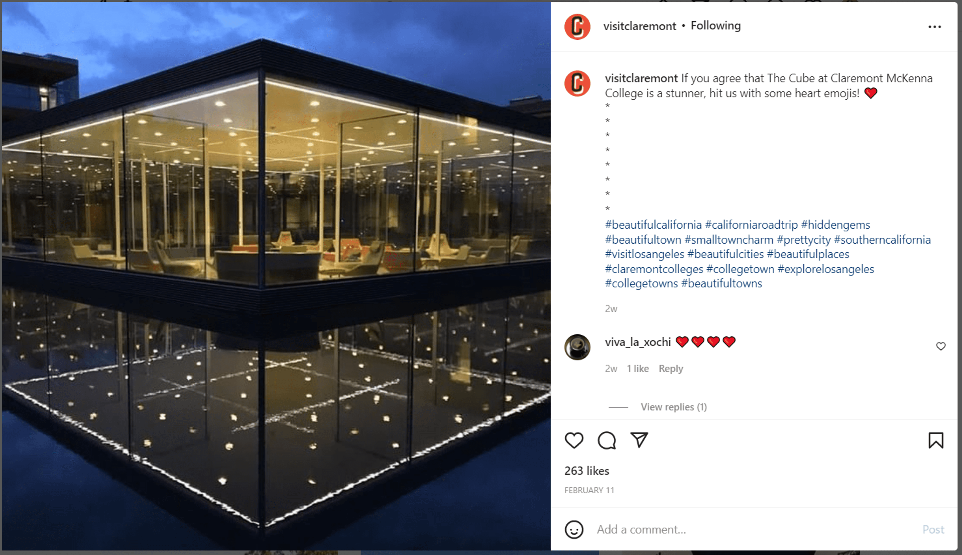This screenshot has width=962, height=555.
Task: Toggle the Following button
Action: (715, 26)
